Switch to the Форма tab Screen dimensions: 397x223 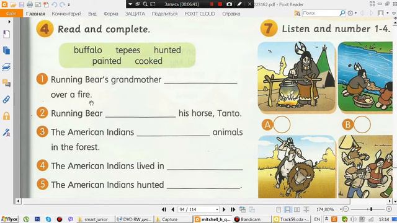pyautogui.click(x=111, y=14)
